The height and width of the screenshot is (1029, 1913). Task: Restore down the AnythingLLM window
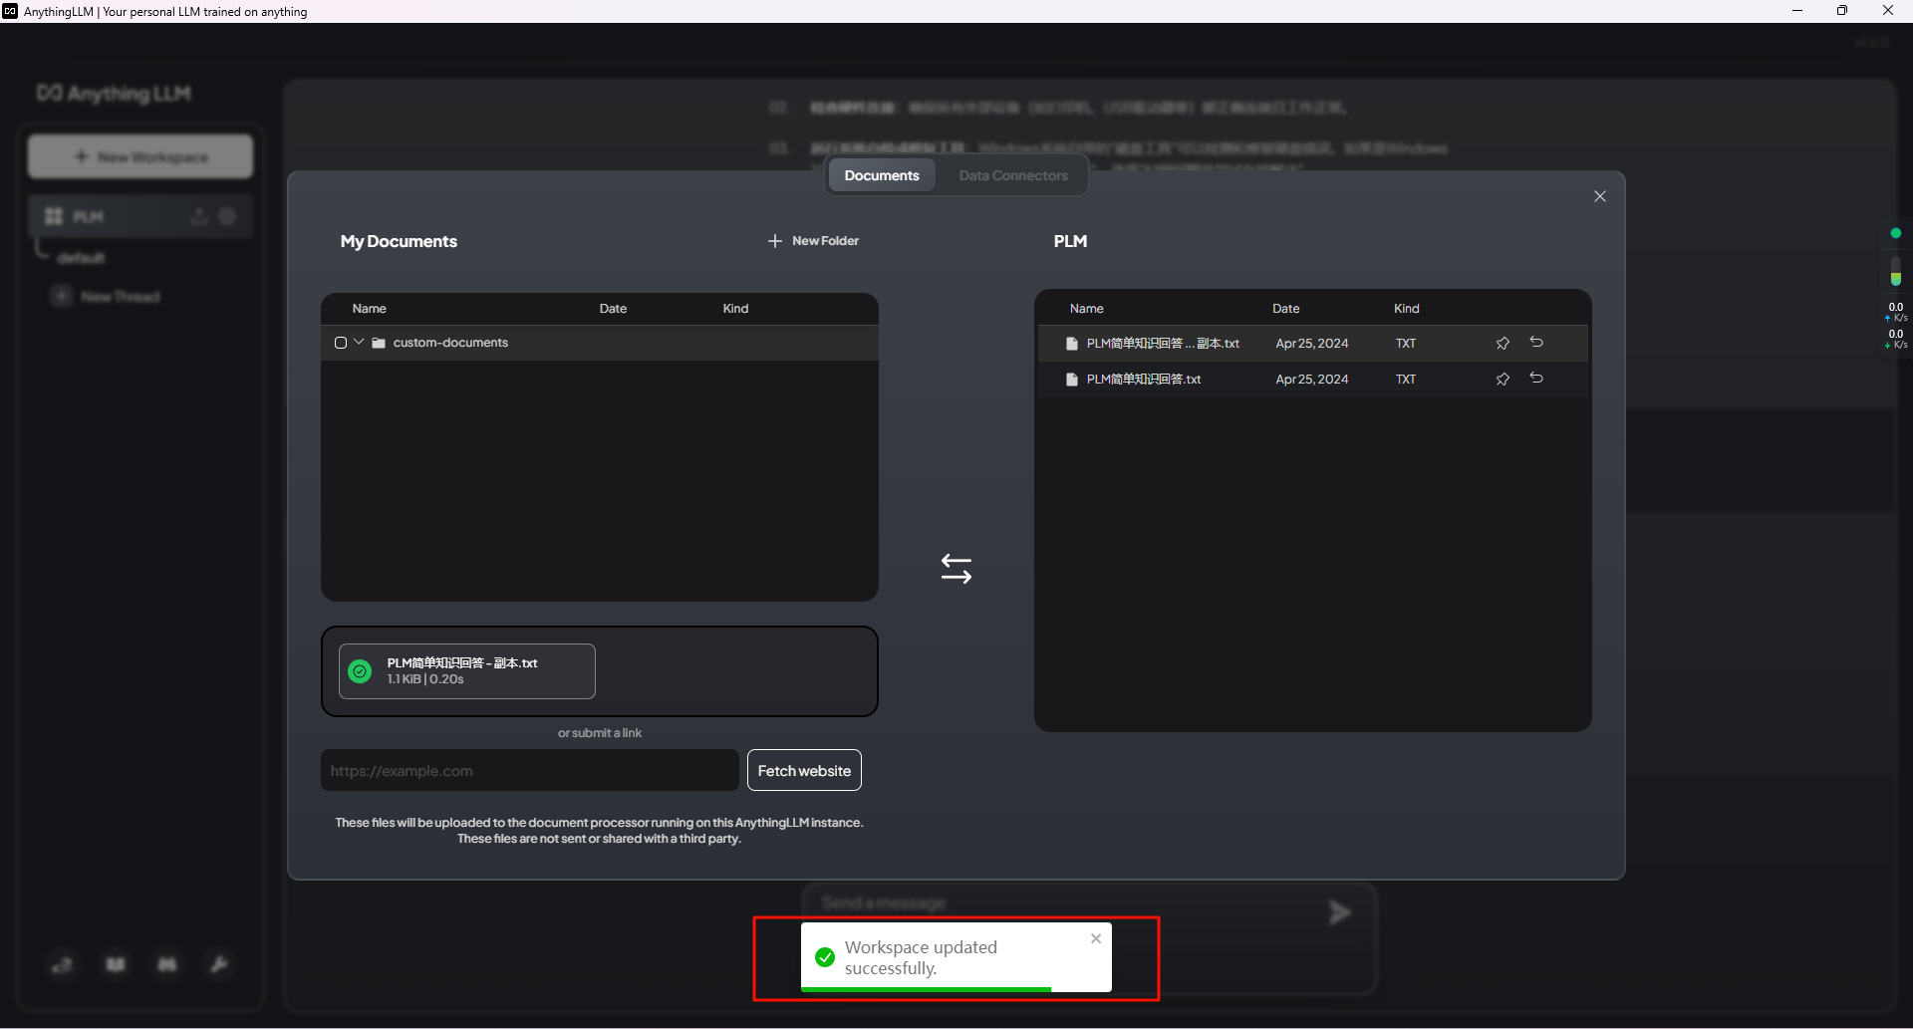click(x=1842, y=11)
